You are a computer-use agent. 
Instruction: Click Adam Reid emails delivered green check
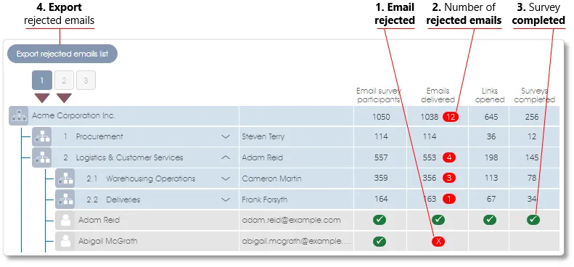click(x=438, y=220)
